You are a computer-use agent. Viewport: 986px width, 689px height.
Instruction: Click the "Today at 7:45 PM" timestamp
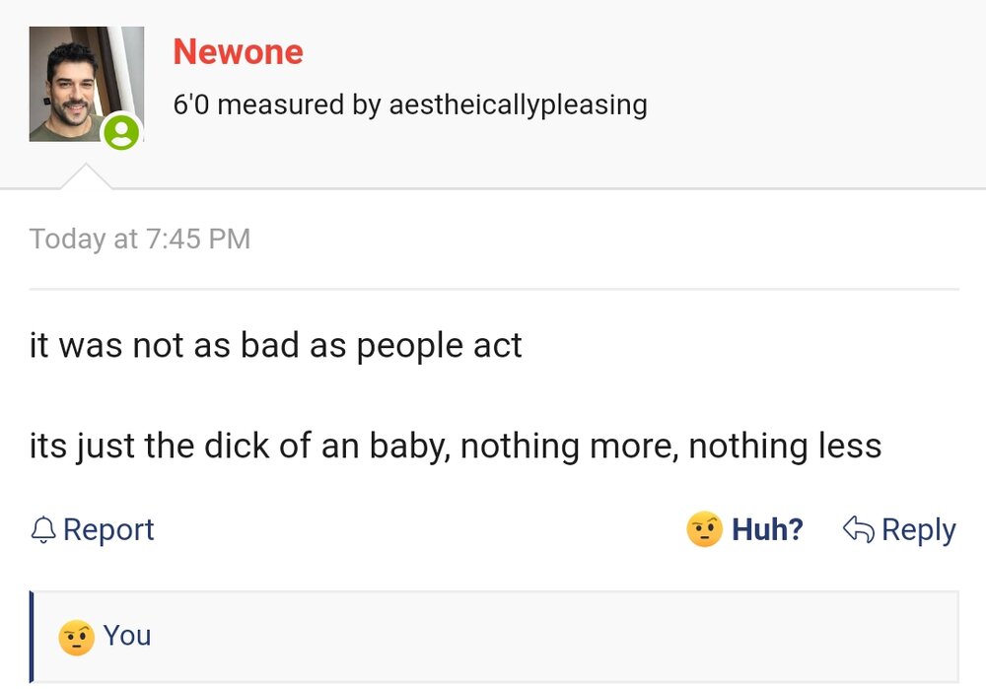(139, 239)
